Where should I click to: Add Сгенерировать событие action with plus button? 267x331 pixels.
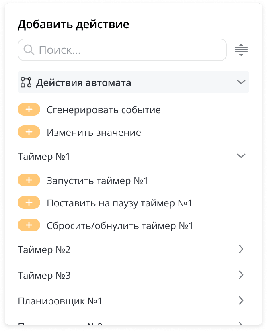[x=29, y=109]
